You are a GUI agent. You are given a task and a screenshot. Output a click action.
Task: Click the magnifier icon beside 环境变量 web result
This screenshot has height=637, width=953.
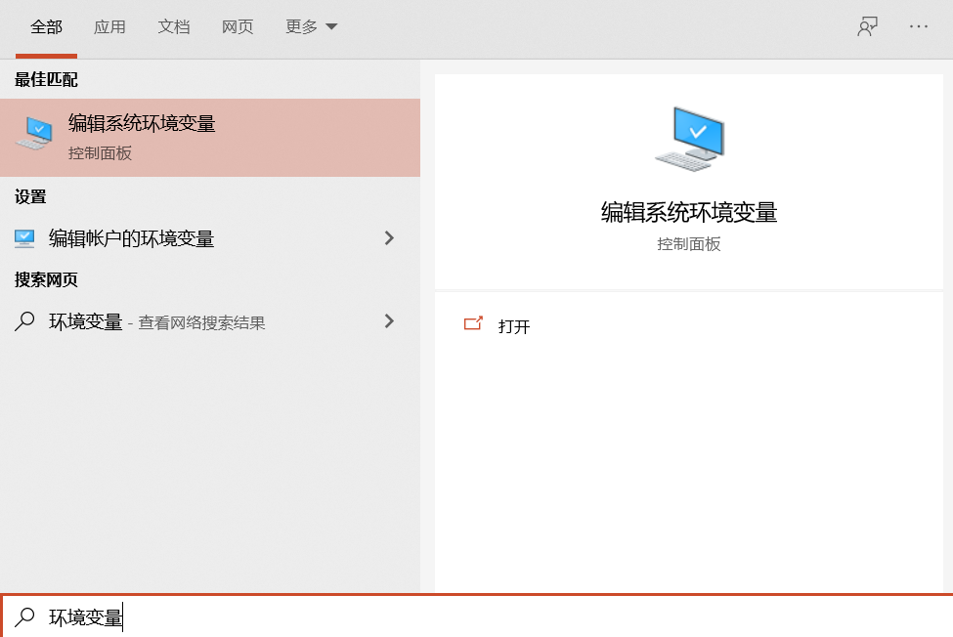[x=24, y=321]
